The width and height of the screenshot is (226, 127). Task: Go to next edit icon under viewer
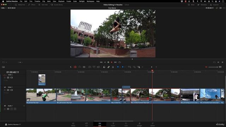click(x=218, y=62)
